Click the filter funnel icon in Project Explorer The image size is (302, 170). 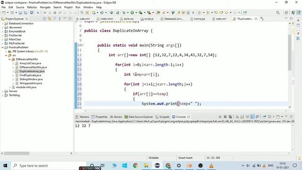coord(55,19)
